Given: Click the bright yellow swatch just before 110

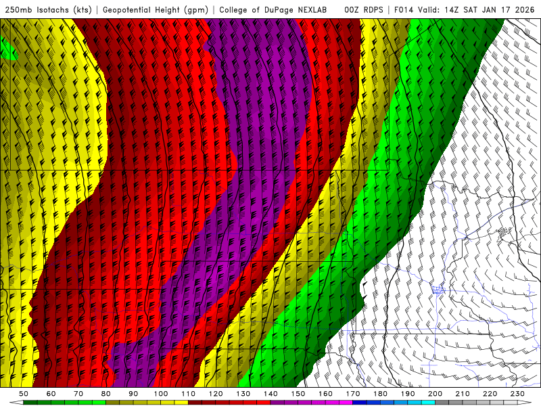Looking at the screenshot, I should click(x=181, y=403).
